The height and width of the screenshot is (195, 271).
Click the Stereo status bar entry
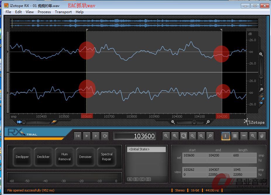point(180,190)
